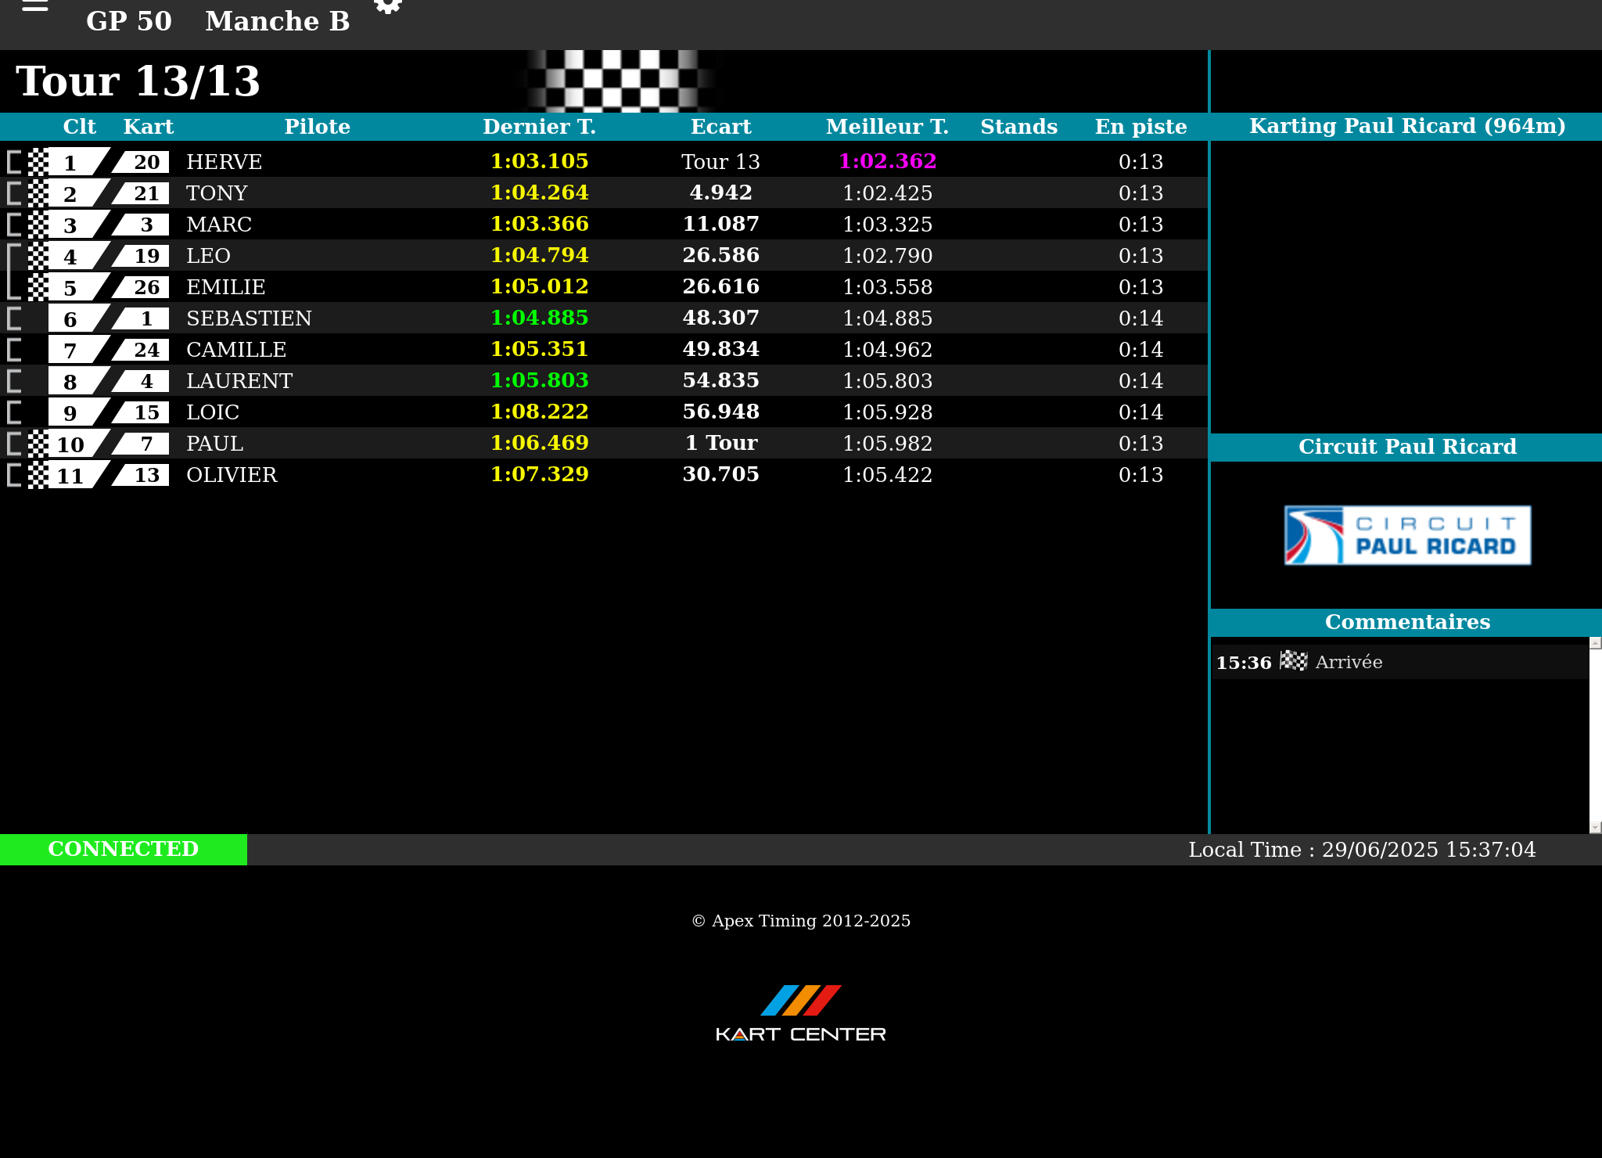
Task: Open the hamburger menu
Action: pos(34,6)
